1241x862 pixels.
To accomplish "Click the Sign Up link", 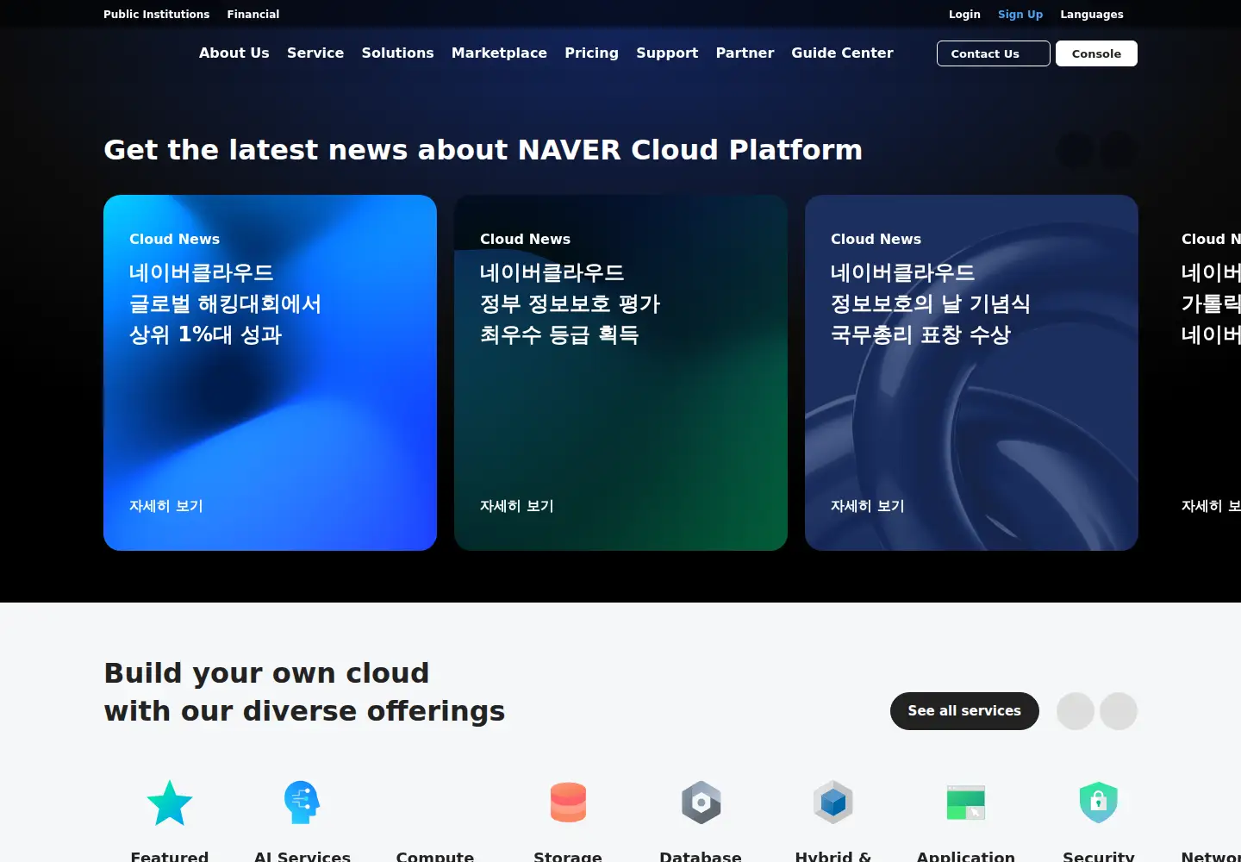I will pyautogui.click(x=1020, y=15).
